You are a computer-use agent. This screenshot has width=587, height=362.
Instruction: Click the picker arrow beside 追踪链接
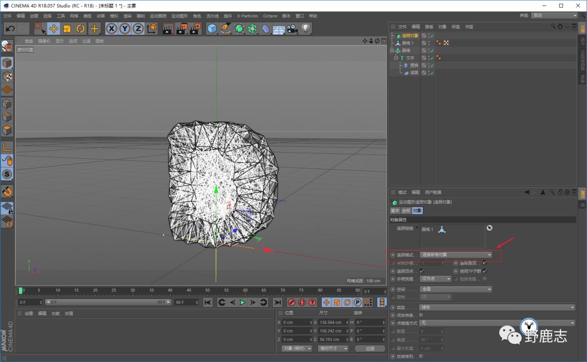click(x=489, y=228)
